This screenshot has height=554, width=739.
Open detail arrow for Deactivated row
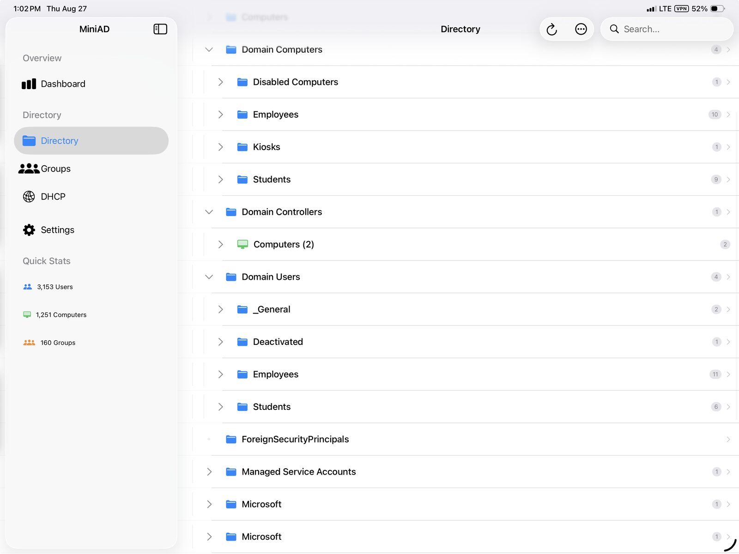(728, 342)
